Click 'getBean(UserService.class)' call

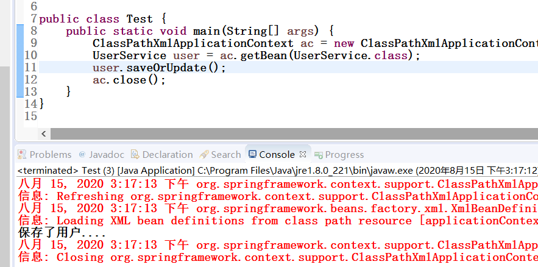tap(327, 55)
